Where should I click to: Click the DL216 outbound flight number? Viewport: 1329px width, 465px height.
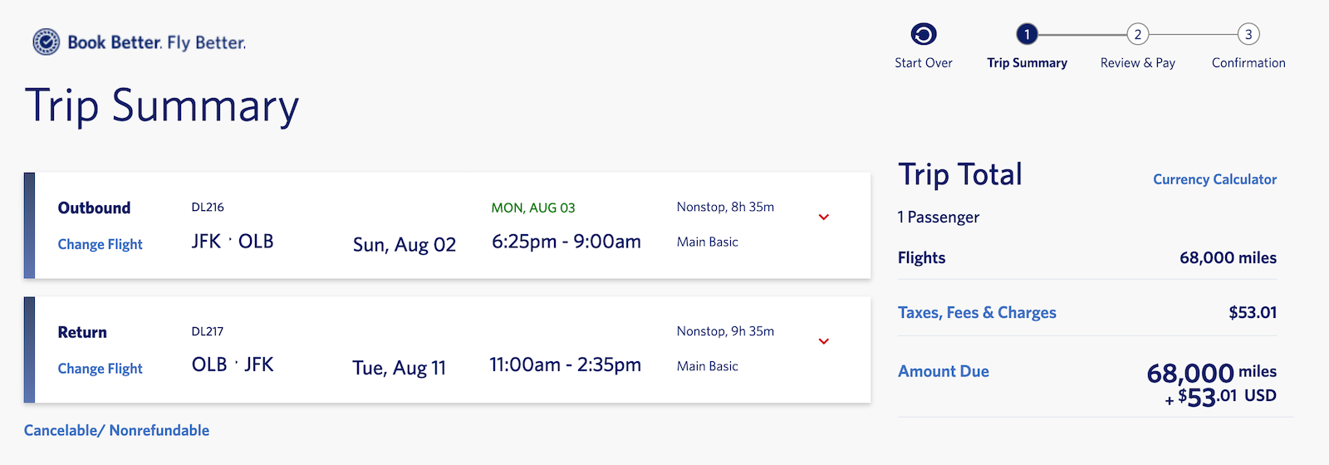[208, 207]
